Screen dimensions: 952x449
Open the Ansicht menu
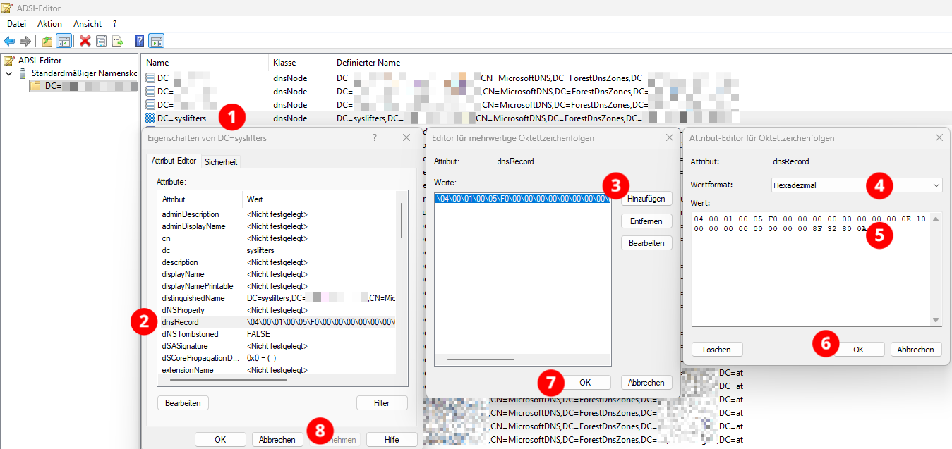point(88,24)
